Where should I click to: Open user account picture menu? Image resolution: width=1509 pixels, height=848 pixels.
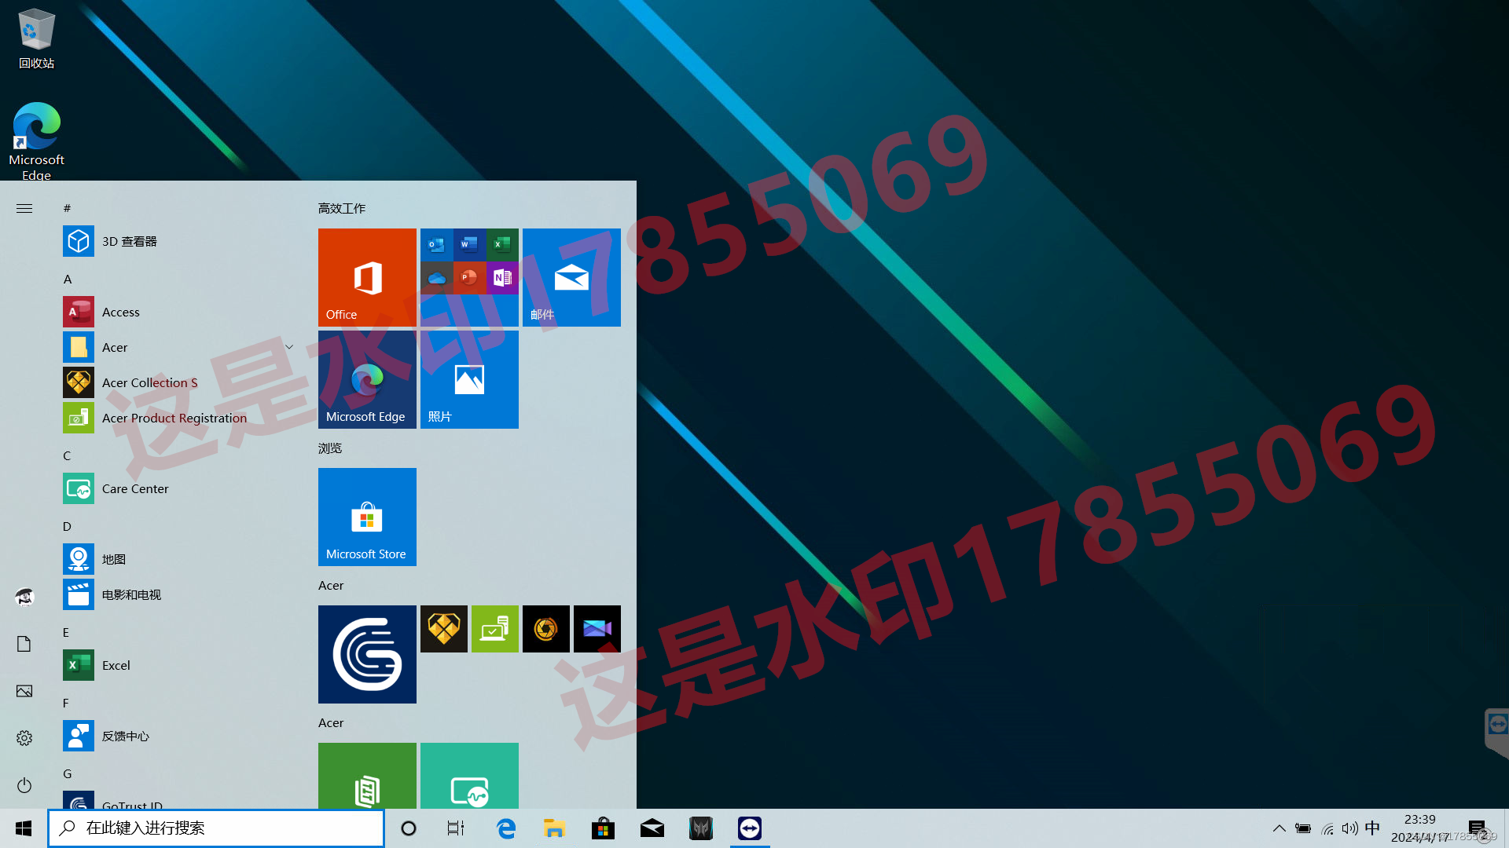24,598
